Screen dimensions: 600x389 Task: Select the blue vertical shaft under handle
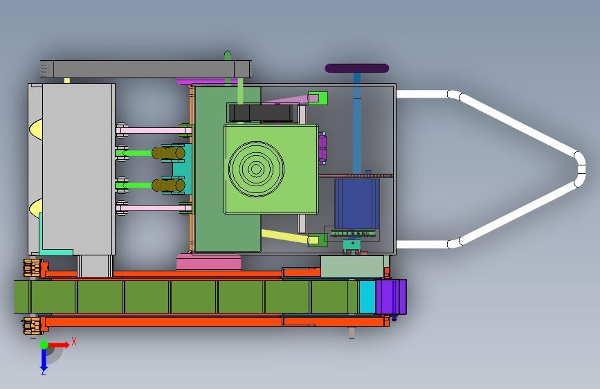pos(356,123)
